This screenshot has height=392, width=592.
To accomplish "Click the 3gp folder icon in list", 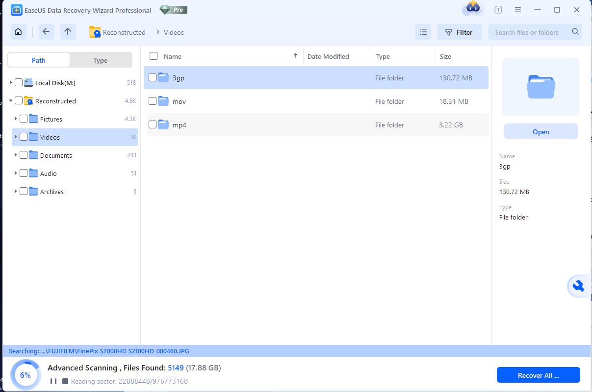I will click(163, 77).
